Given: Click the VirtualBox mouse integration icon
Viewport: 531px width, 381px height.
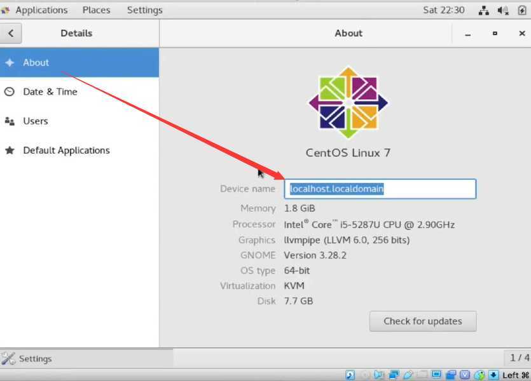Looking at the screenshot, I should (479, 375).
